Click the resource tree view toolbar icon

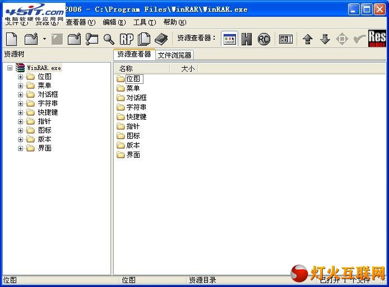[92, 39]
